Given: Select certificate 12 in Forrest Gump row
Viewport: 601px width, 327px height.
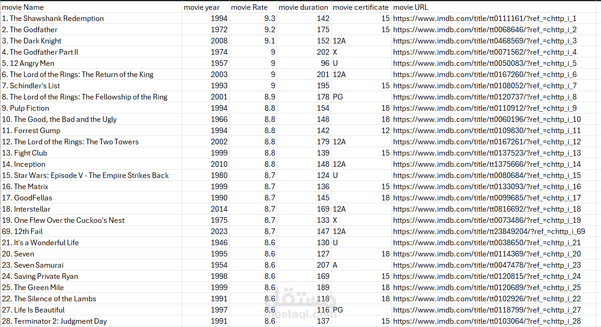Looking at the screenshot, I should point(361,130).
